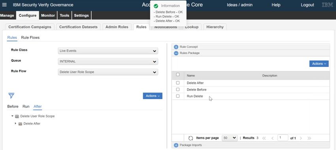Click the Delete User Role Scope tree label

pos(38,116)
